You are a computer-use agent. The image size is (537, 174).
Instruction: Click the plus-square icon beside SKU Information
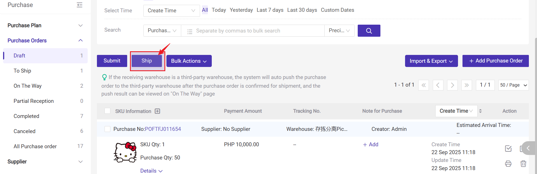(x=157, y=111)
